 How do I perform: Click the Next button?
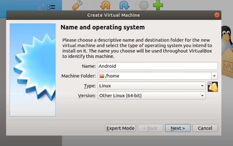pos(177,128)
